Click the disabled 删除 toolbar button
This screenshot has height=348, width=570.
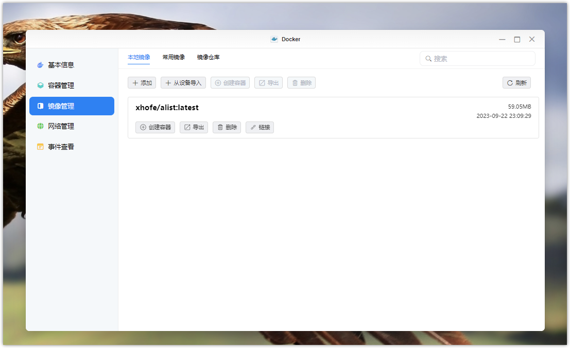(301, 83)
